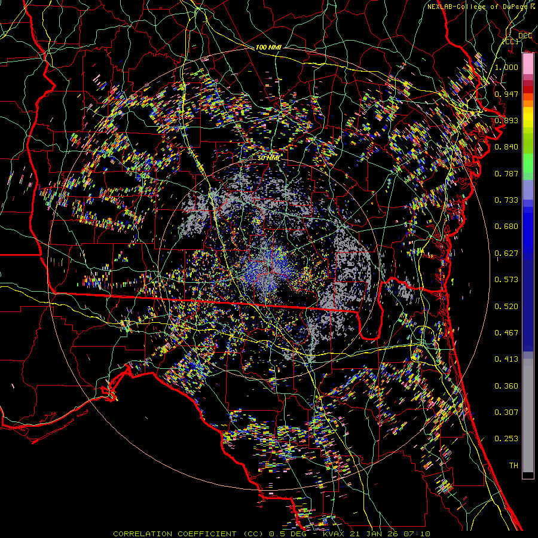Click the 0.840 scale value

[x=506, y=147]
